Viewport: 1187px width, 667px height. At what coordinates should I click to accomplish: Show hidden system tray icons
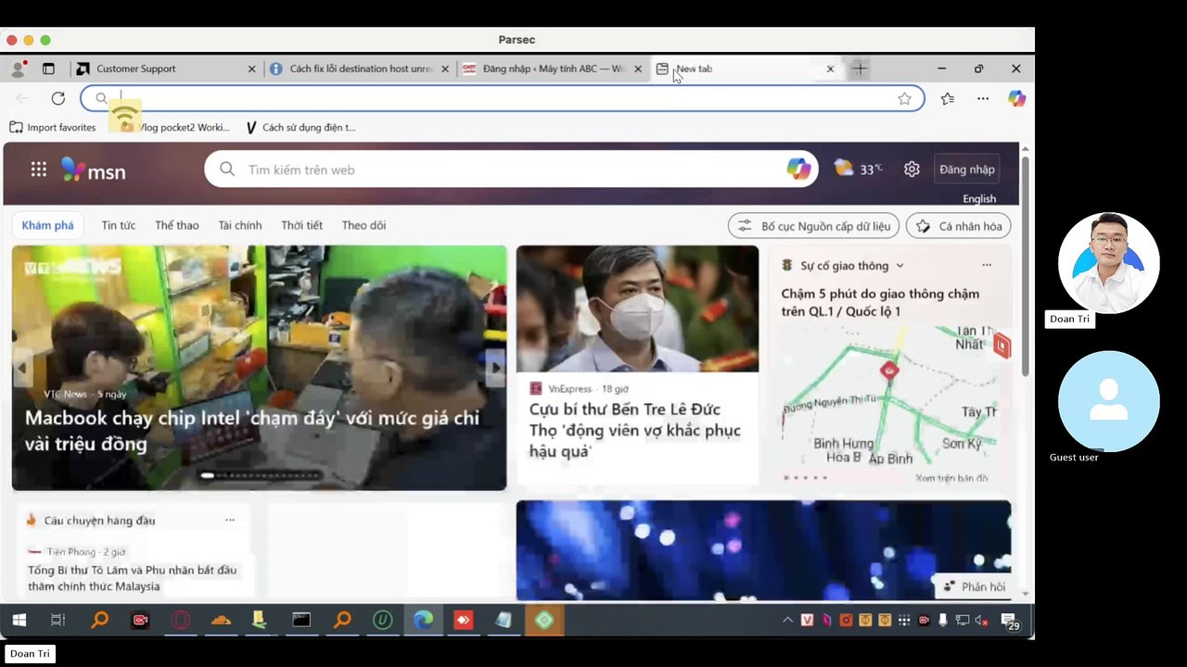pyautogui.click(x=787, y=621)
